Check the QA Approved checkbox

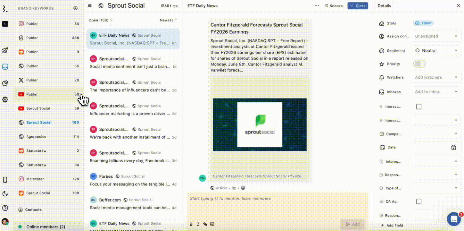pyautogui.click(x=419, y=201)
